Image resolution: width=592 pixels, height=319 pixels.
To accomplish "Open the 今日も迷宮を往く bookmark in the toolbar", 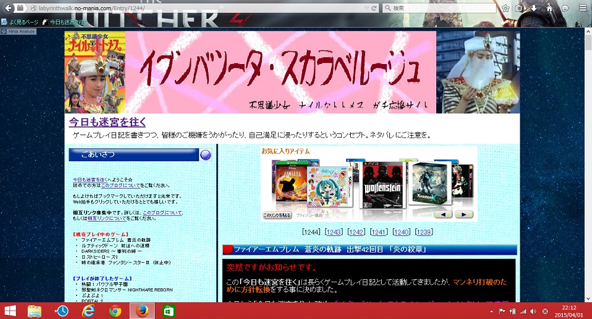I will coord(65,22).
